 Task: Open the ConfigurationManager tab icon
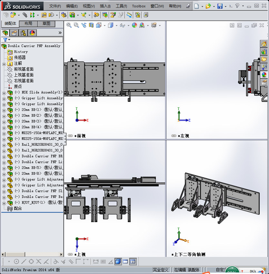click(x=23, y=33)
